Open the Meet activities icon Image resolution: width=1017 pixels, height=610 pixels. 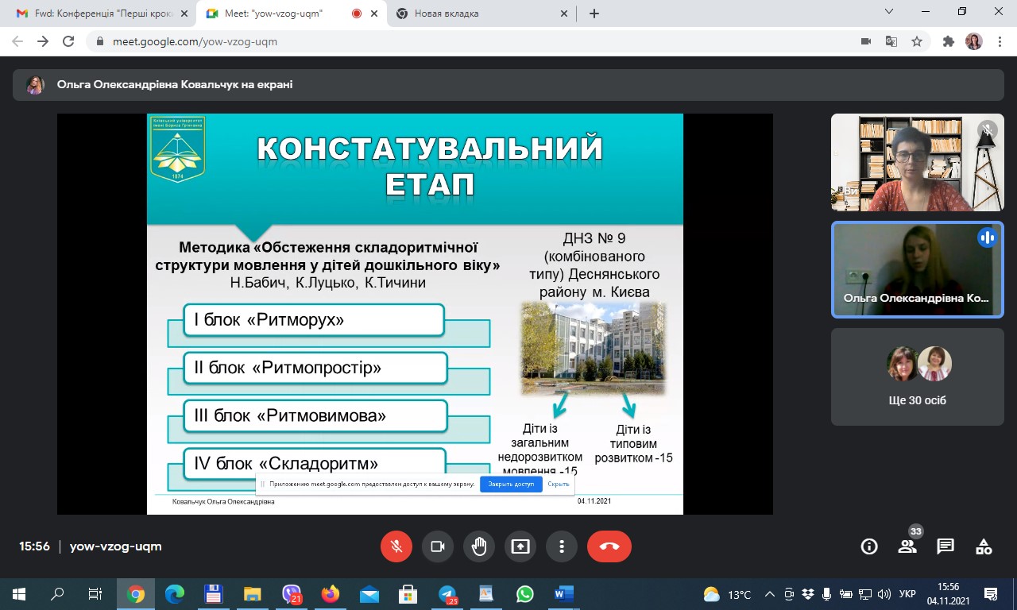tap(983, 546)
